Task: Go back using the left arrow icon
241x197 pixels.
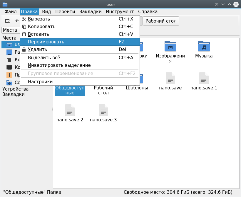Action: pos(17,21)
